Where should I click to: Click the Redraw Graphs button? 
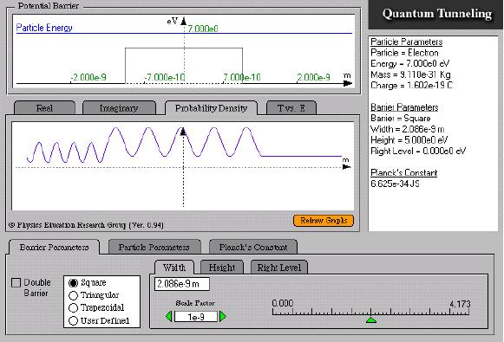click(x=324, y=221)
